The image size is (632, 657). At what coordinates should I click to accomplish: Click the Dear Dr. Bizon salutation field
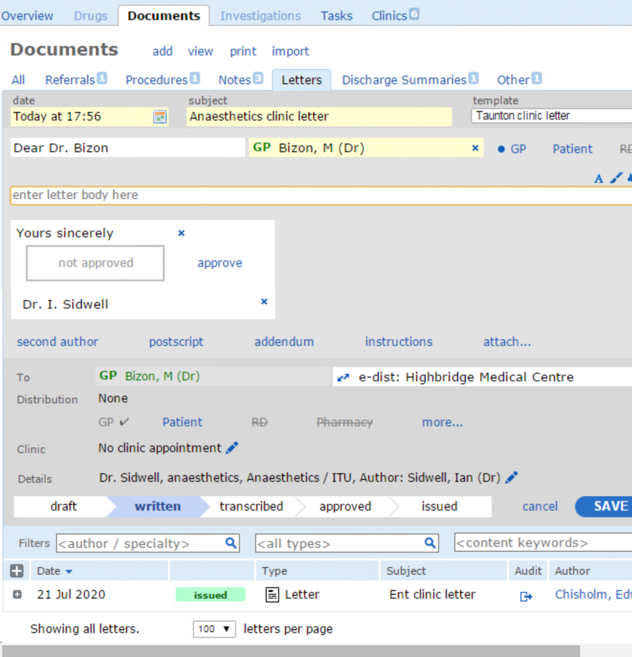tap(127, 148)
